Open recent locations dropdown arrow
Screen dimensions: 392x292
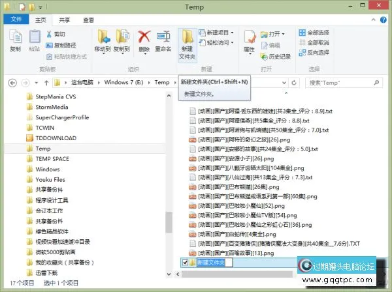point(36,83)
